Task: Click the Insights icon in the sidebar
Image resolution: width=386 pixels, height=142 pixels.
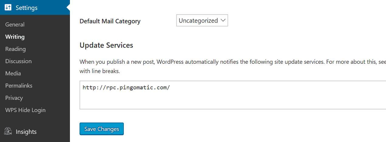Action: pos(8,131)
